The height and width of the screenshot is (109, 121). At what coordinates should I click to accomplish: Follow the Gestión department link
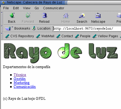(x=20, y=79)
